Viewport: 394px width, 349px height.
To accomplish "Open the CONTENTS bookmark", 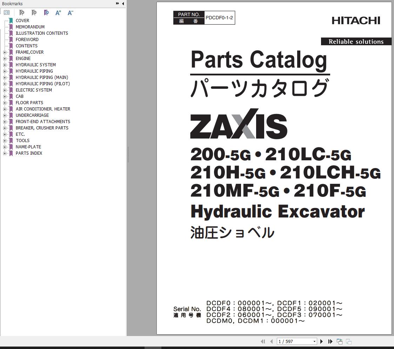I will point(27,46).
